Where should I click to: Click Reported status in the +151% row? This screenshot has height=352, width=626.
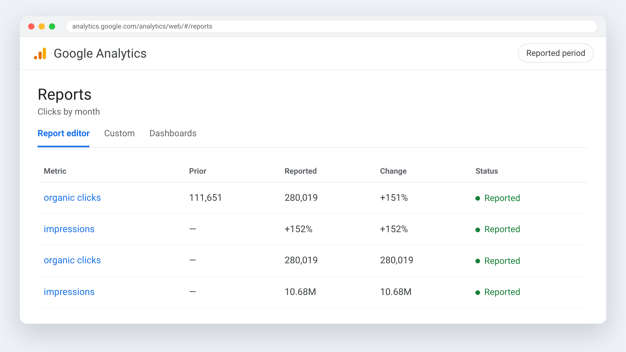tap(502, 198)
